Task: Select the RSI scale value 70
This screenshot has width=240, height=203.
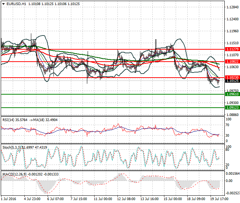Action: pos(228,125)
